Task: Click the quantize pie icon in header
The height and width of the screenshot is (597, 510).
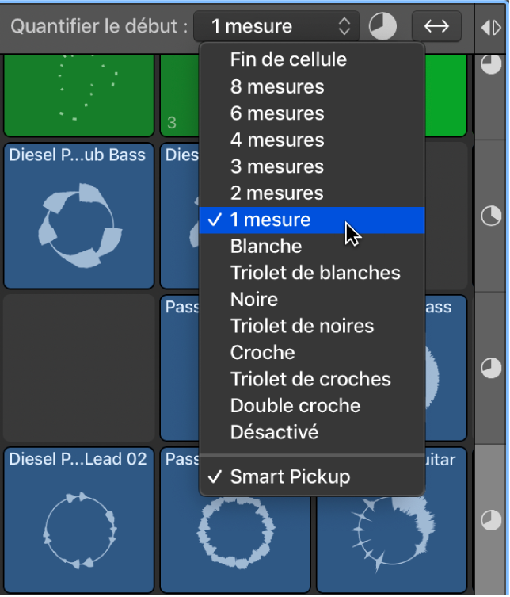Action: coord(384,27)
